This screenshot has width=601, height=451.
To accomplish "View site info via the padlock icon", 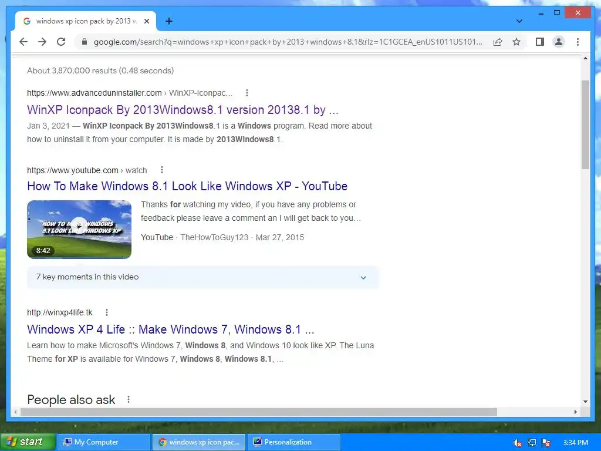I will click(85, 42).
